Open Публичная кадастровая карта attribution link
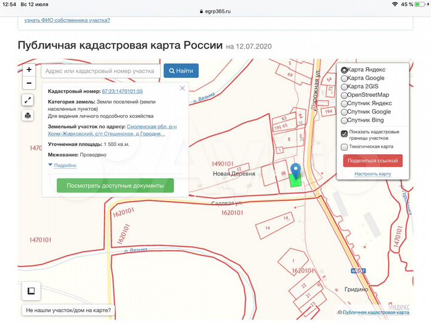Viewport: 431px width, 323px height. 376,312
